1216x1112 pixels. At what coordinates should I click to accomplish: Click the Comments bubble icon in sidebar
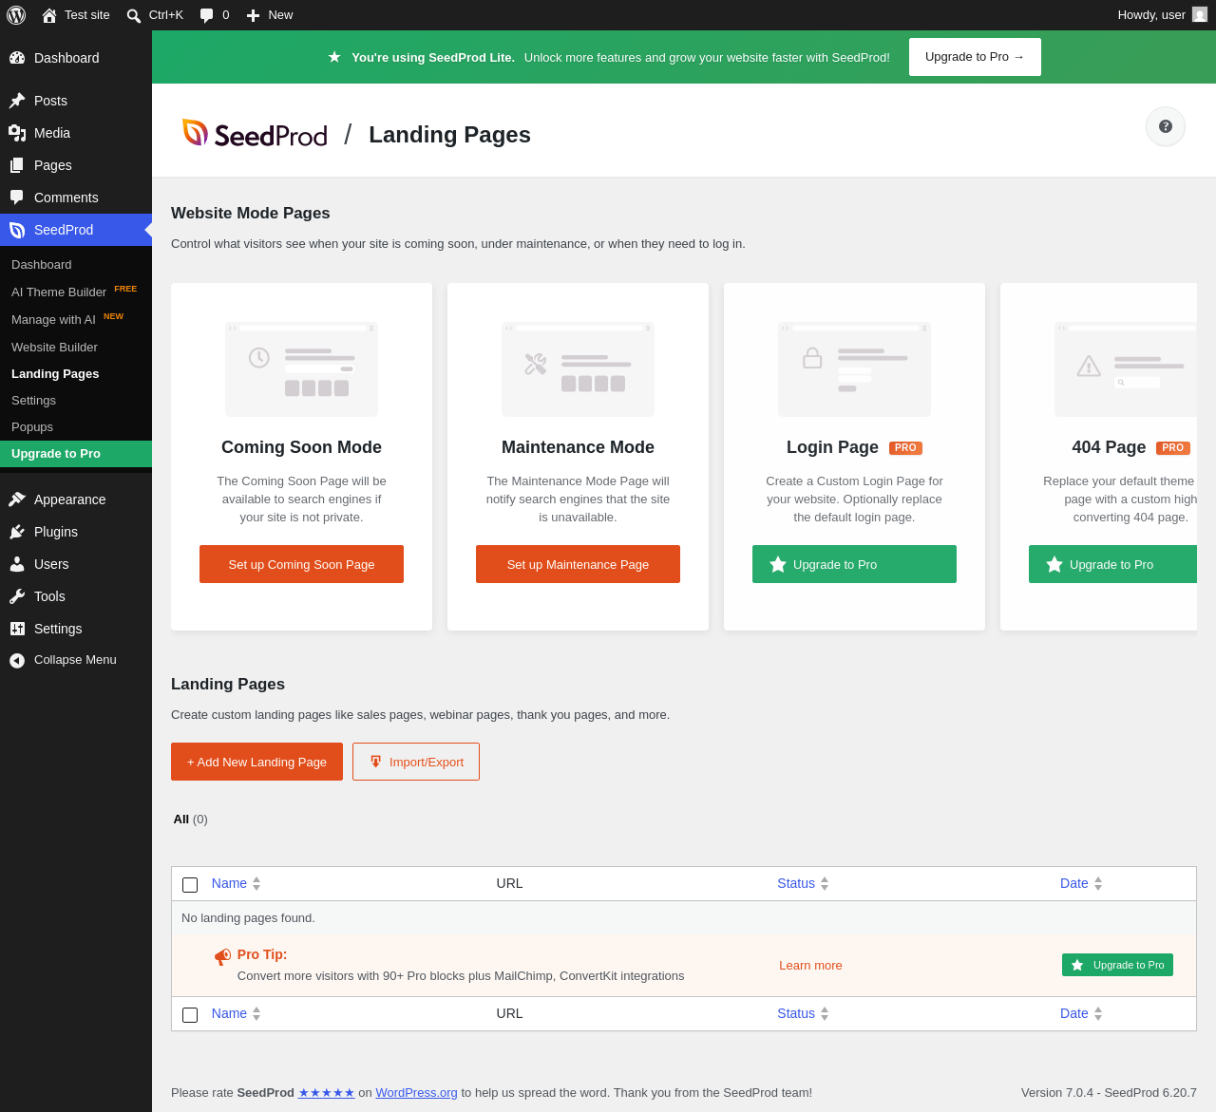click(x=17, y=198)
